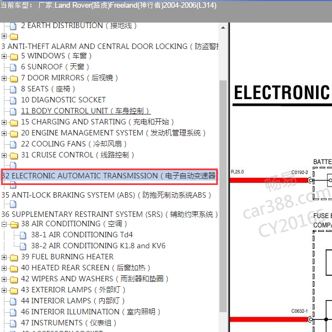The height and width of the screenshot is (332, 332).
Task: Select 40 HEATED REAR SCREEN entry
Action: point(85,268)
